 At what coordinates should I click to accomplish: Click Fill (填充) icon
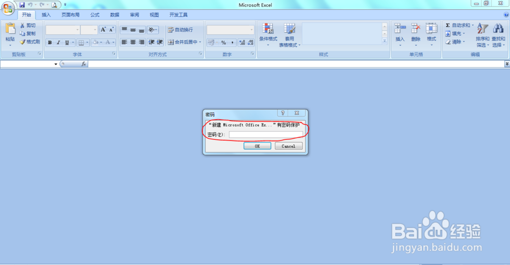pos(448,34)
